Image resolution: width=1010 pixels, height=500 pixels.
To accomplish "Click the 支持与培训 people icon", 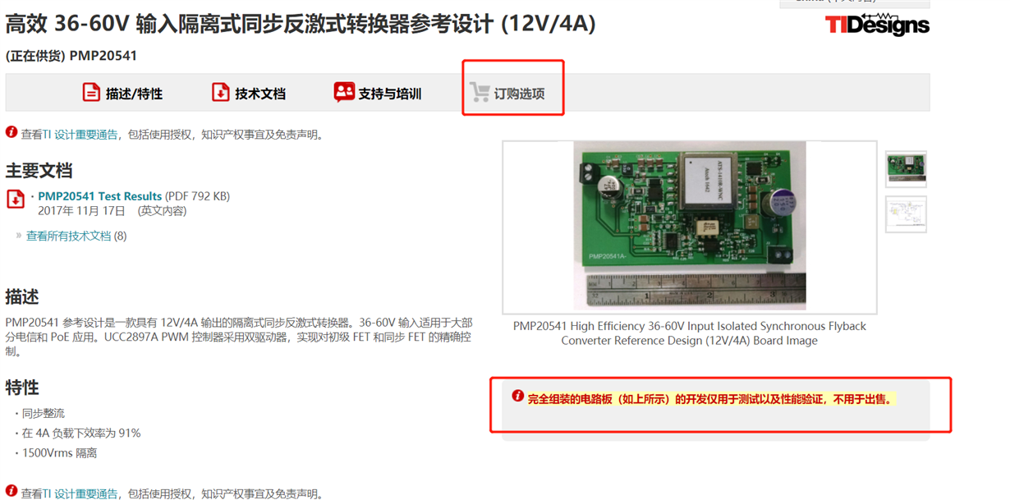I will tap(344, 92).
